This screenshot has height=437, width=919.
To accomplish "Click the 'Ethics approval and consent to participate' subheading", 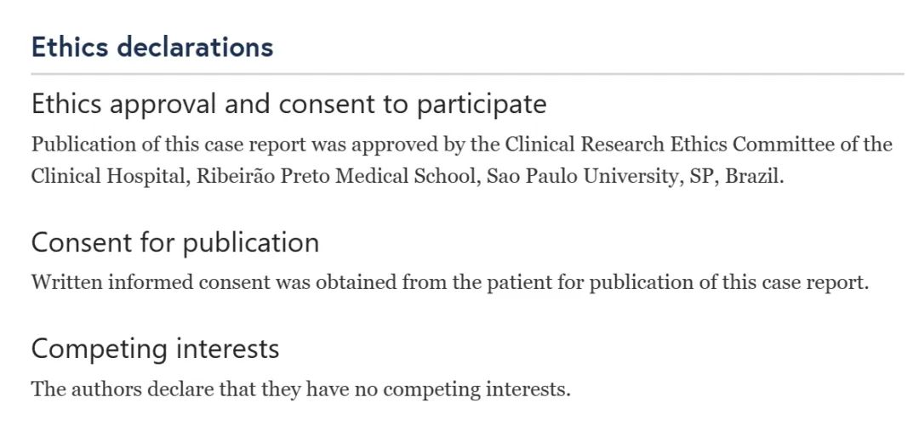I will 289,105.
